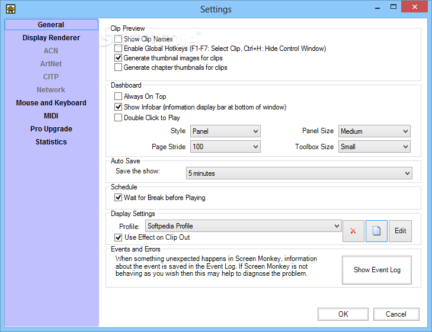Open the Page Stride dropdown

[225, 147]
